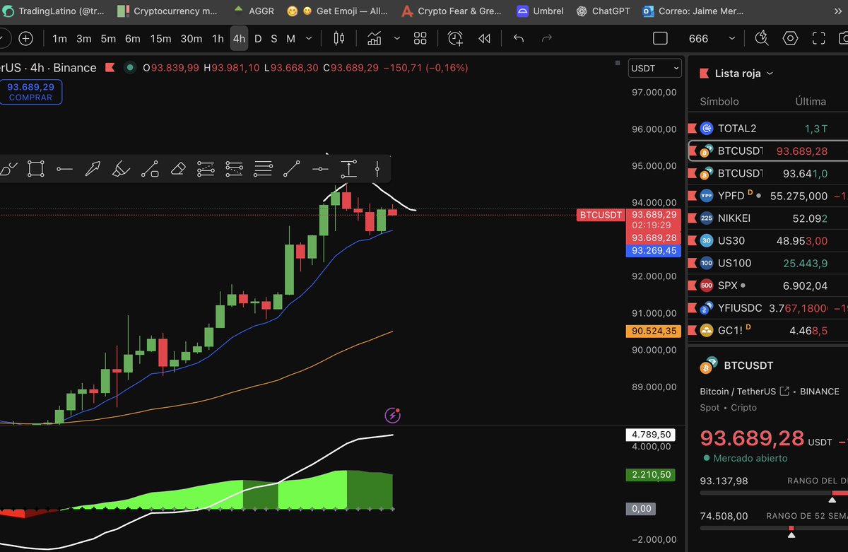This screenshot has height=552, width=848.
Task: Click the add symbol plus icon
Action: coord(25,39)
